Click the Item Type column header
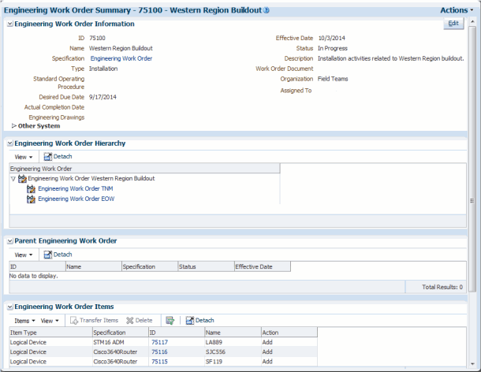Viewport: 481px width, 372px height. coord(51,333)
